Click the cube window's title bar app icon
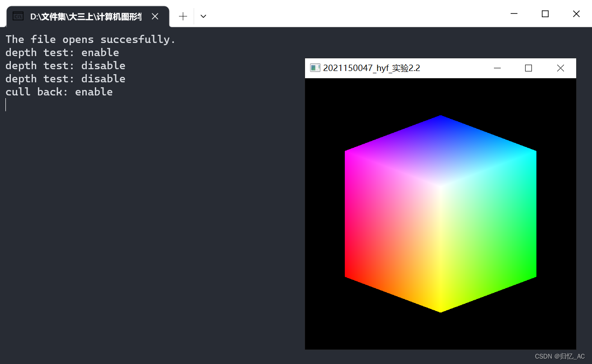592x364 pixels. [x=315, y=68]
